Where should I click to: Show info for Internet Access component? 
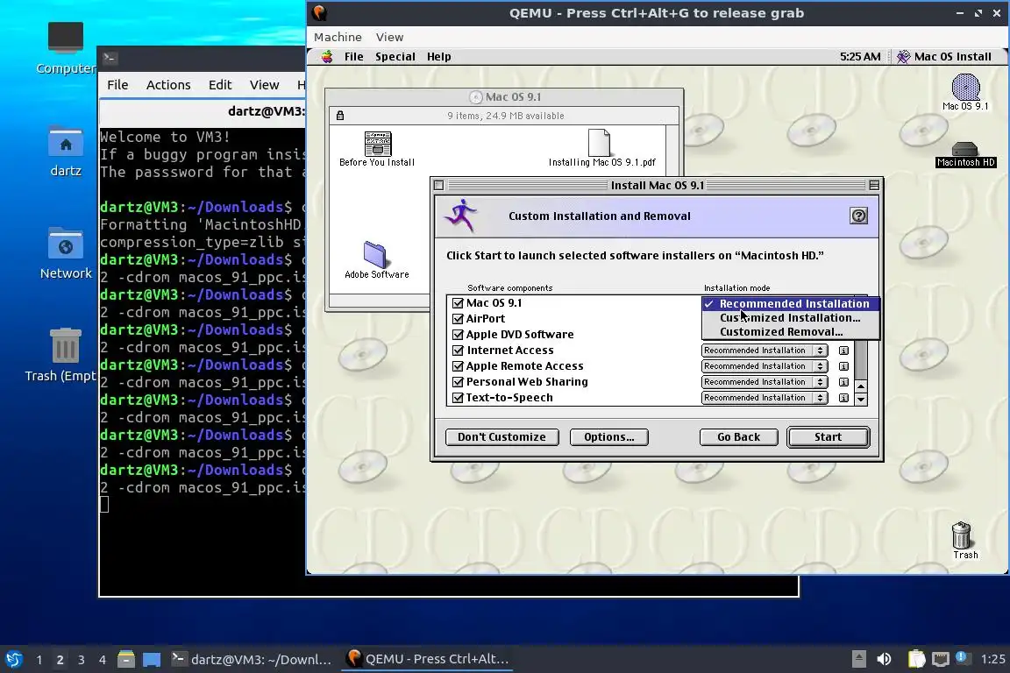tap(843, 351)
